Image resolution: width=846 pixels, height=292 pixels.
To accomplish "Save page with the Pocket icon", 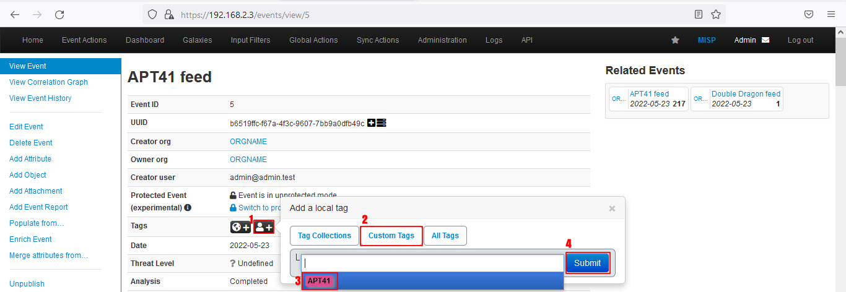I will tap(809, 14).
